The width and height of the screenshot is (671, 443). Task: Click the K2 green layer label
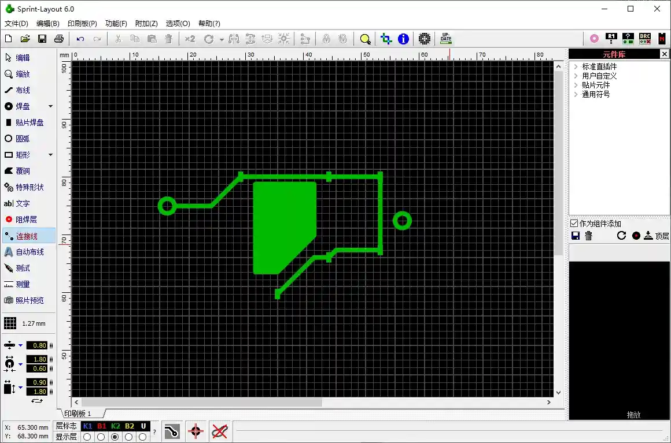pos(116,426)
